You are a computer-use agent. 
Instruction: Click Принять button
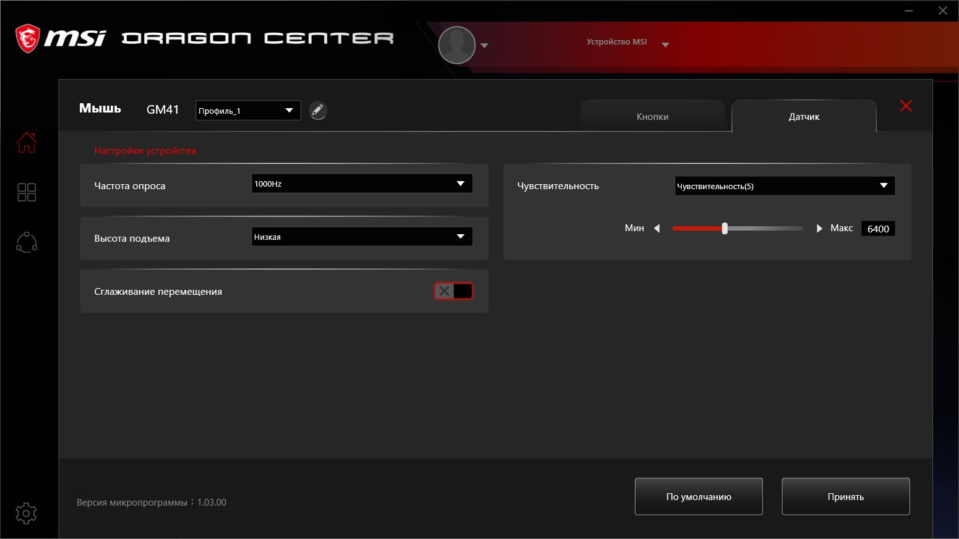(846, 496)
